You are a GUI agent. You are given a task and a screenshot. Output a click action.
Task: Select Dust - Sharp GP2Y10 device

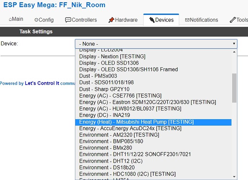click(104, 89)
